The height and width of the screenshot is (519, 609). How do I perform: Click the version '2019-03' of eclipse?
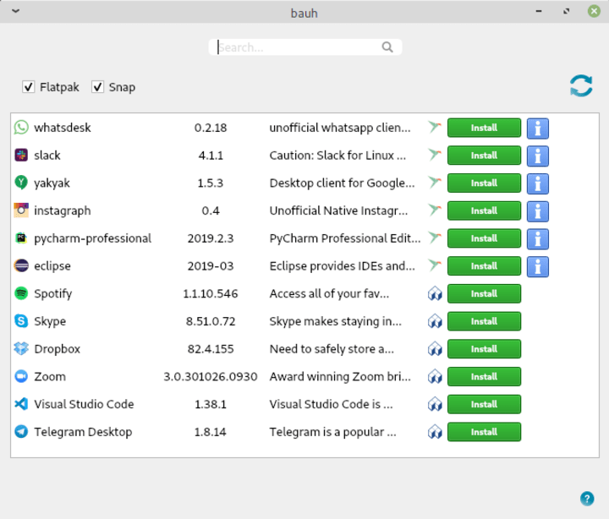pyautogui.click(x=210, y=266)
